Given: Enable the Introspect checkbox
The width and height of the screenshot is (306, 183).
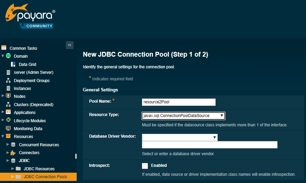Looking at the screenshot, I should click(x=145, y=166).
